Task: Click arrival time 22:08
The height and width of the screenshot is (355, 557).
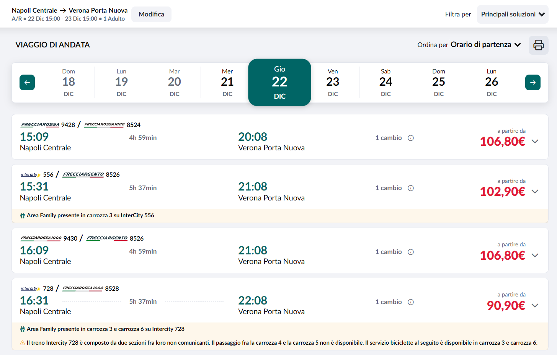Action: [253, 301]
